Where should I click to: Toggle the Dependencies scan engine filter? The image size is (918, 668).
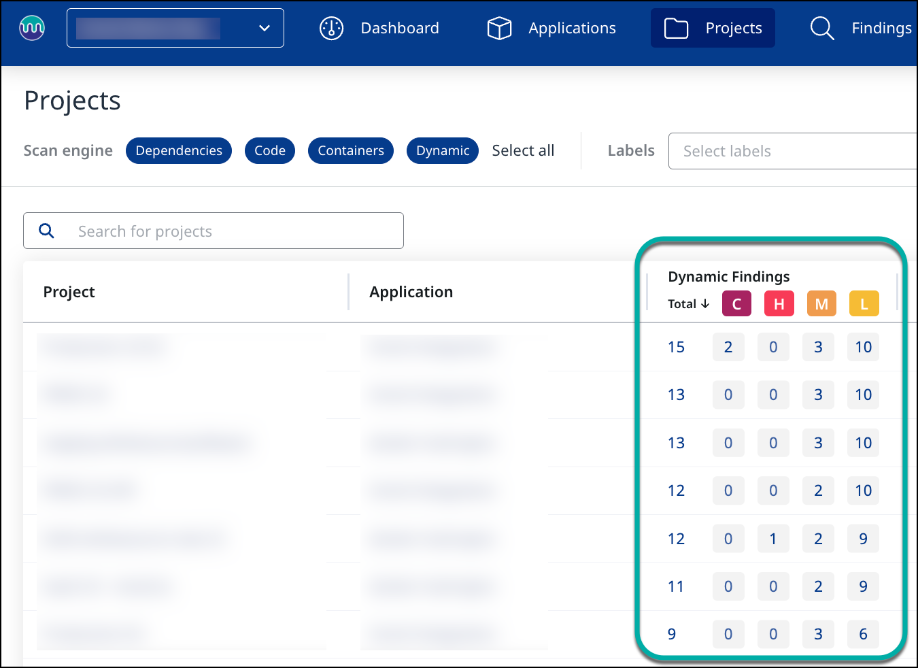[x=179, y=151]
